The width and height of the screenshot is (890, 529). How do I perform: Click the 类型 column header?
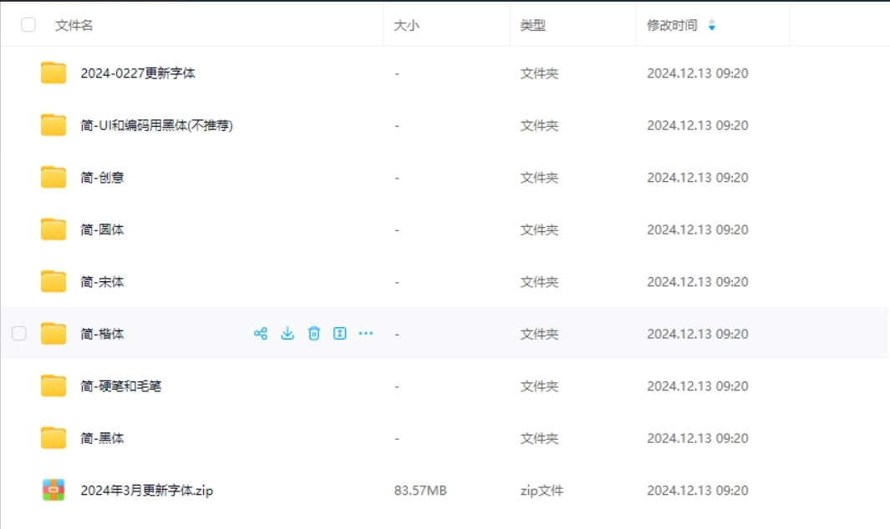(x=532, y=26)
